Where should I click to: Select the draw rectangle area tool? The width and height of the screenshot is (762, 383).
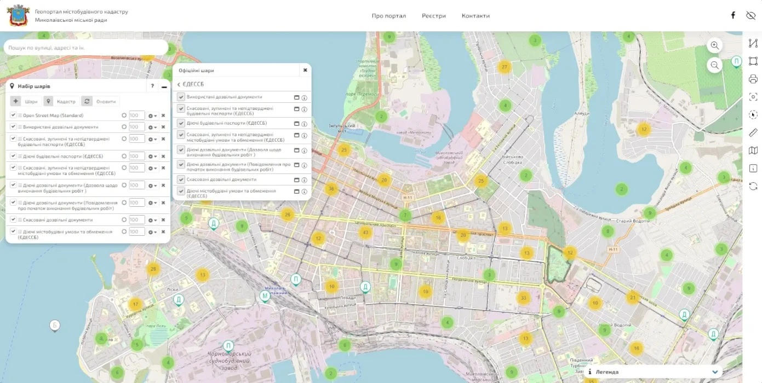[x=753, y=61]
